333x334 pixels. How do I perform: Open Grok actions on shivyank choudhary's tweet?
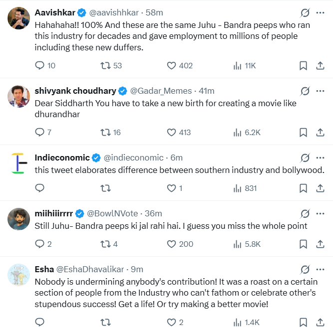(x=305, y=91)
